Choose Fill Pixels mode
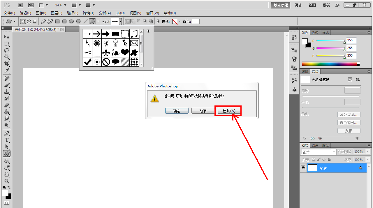373x208 pixels. [35, 21]
